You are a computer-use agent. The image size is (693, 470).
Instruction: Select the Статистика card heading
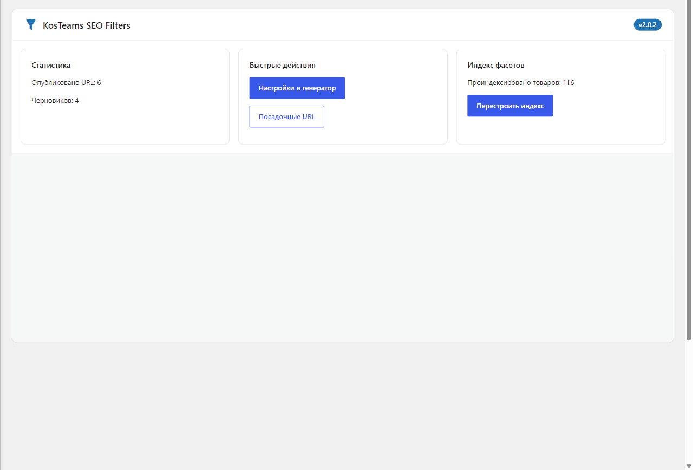[x=51, y=65]
